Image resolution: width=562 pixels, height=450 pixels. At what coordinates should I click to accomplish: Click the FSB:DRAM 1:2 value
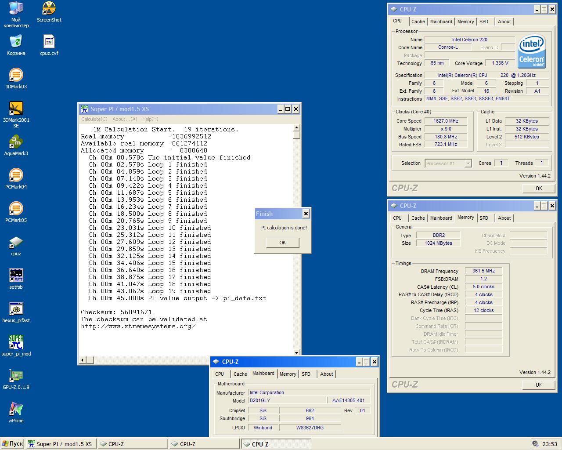(x=483, y=279)
